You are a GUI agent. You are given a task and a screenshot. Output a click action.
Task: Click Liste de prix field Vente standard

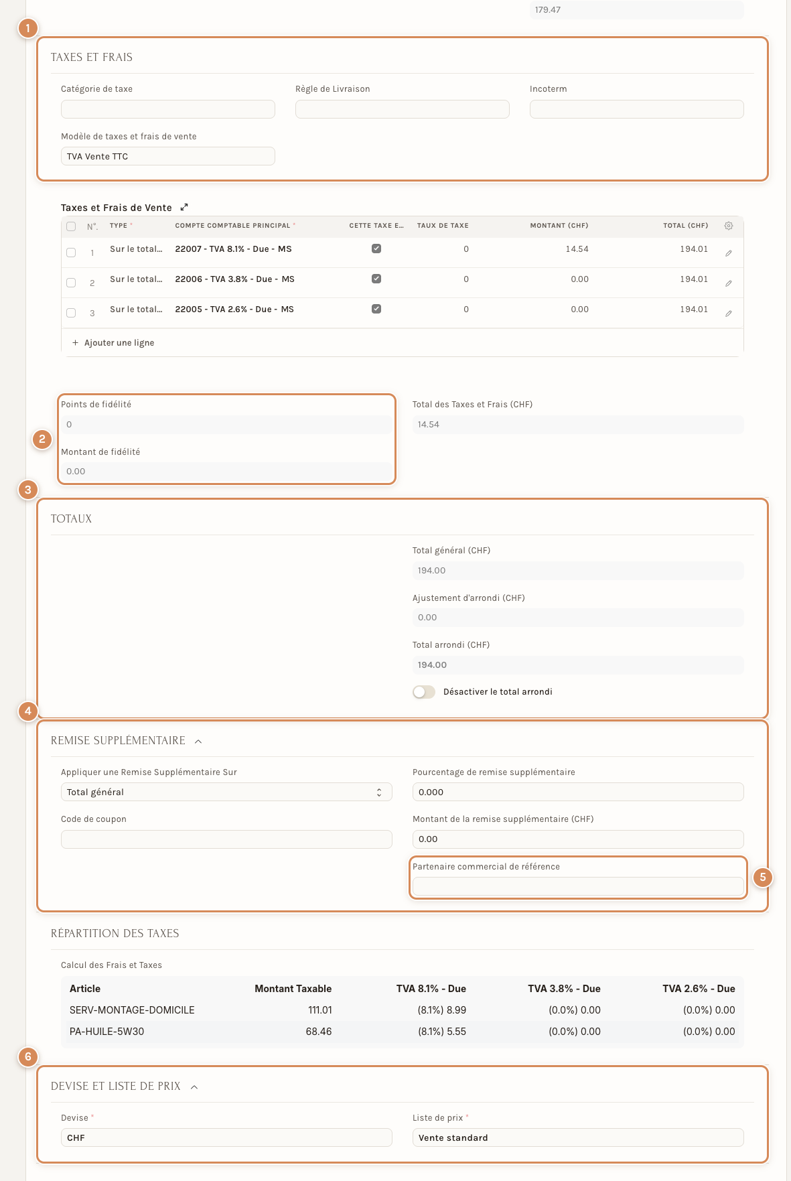pos(578,1137)
